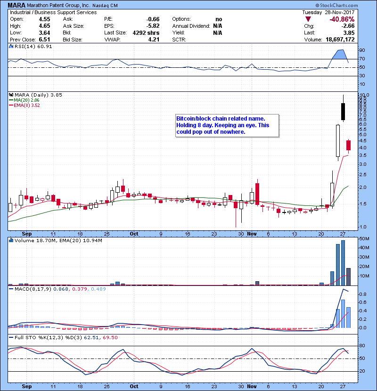Click Industrial / Business Support Services sector text
The image size is (377, 391).
pos(53,12)
